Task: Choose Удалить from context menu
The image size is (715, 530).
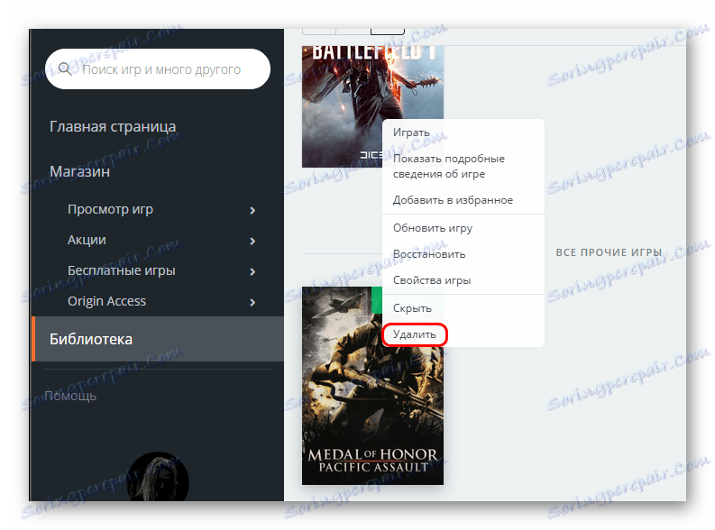Action: (x=415, y=334)
